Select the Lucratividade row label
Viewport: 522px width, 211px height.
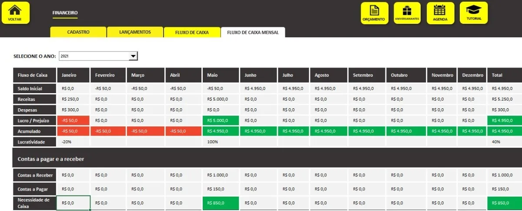(x=34, y=142)
